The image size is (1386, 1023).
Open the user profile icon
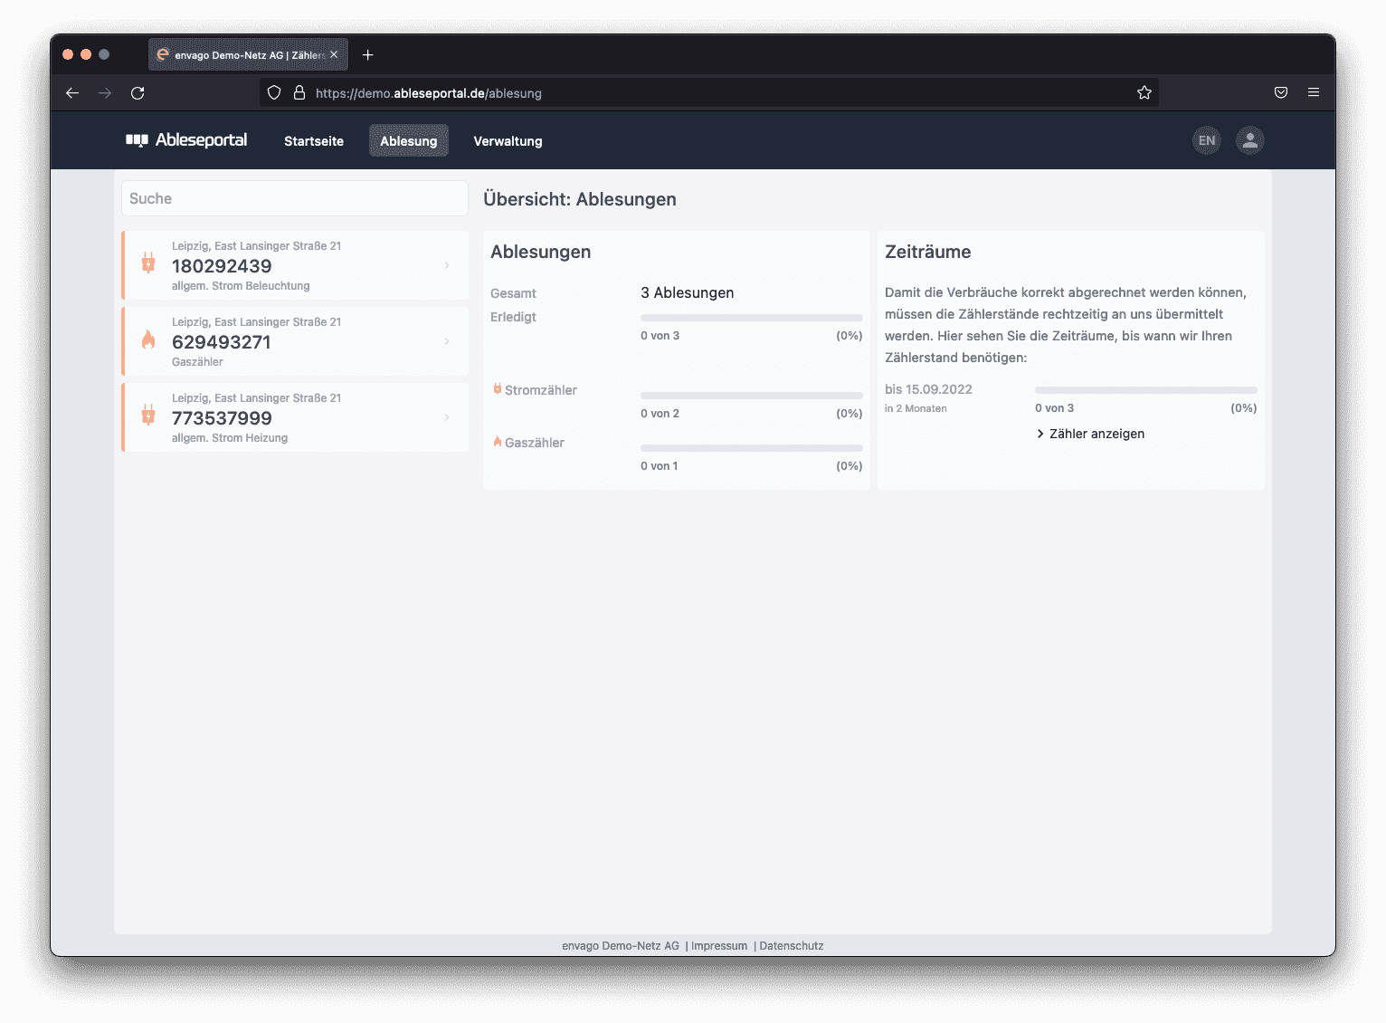click(x=1250, y=140)
